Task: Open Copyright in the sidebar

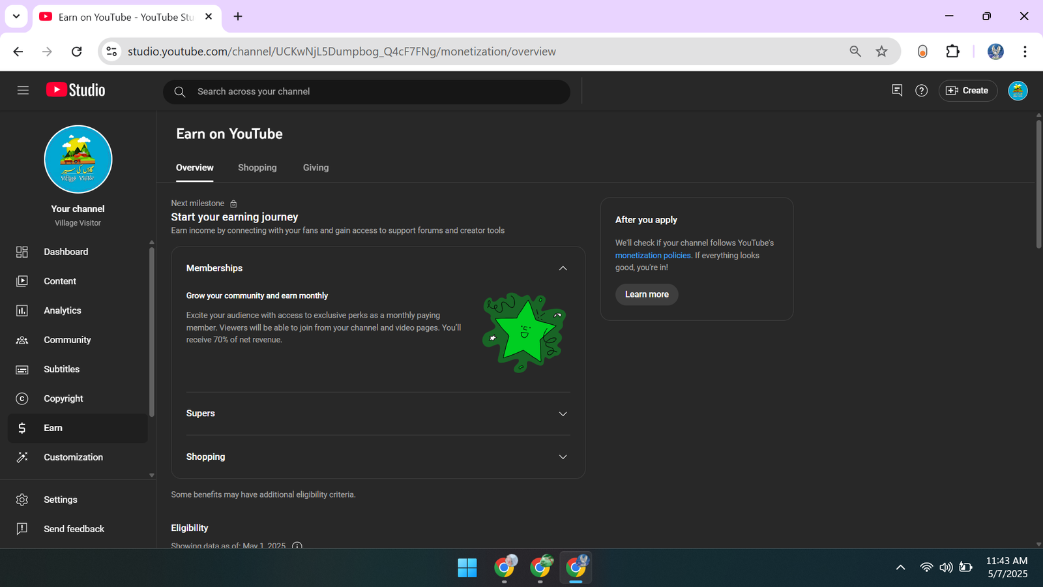Action: [78, 399]
